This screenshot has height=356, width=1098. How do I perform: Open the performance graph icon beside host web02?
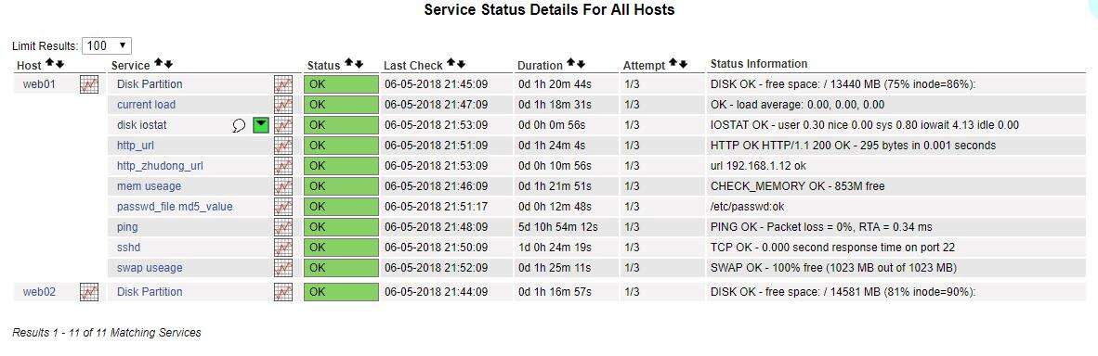click(89, 292)
